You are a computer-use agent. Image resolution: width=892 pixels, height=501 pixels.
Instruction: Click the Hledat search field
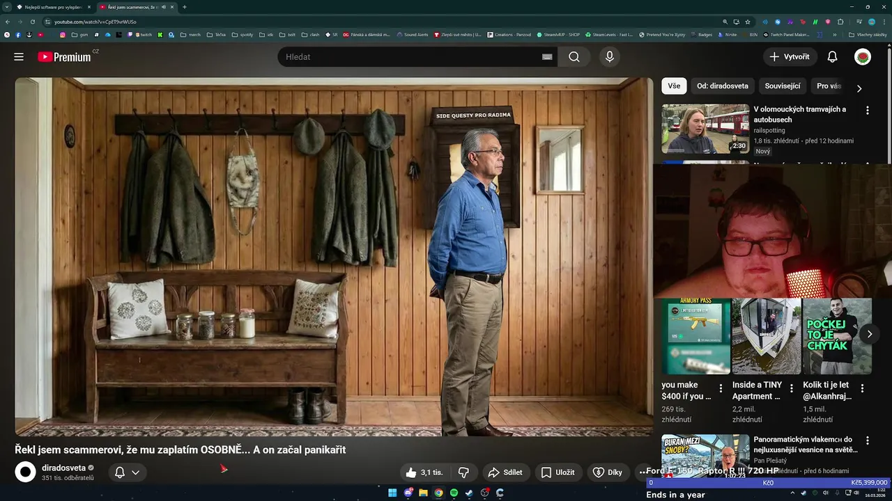(418, 57)
